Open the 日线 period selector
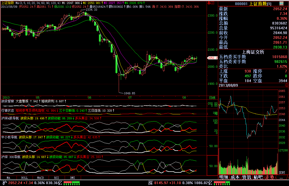Screen dimensions: 289x186 click(x=212, y=98)
